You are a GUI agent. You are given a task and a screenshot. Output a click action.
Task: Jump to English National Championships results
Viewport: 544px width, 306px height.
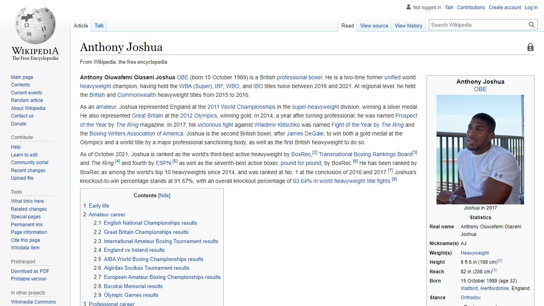point(151,223)
